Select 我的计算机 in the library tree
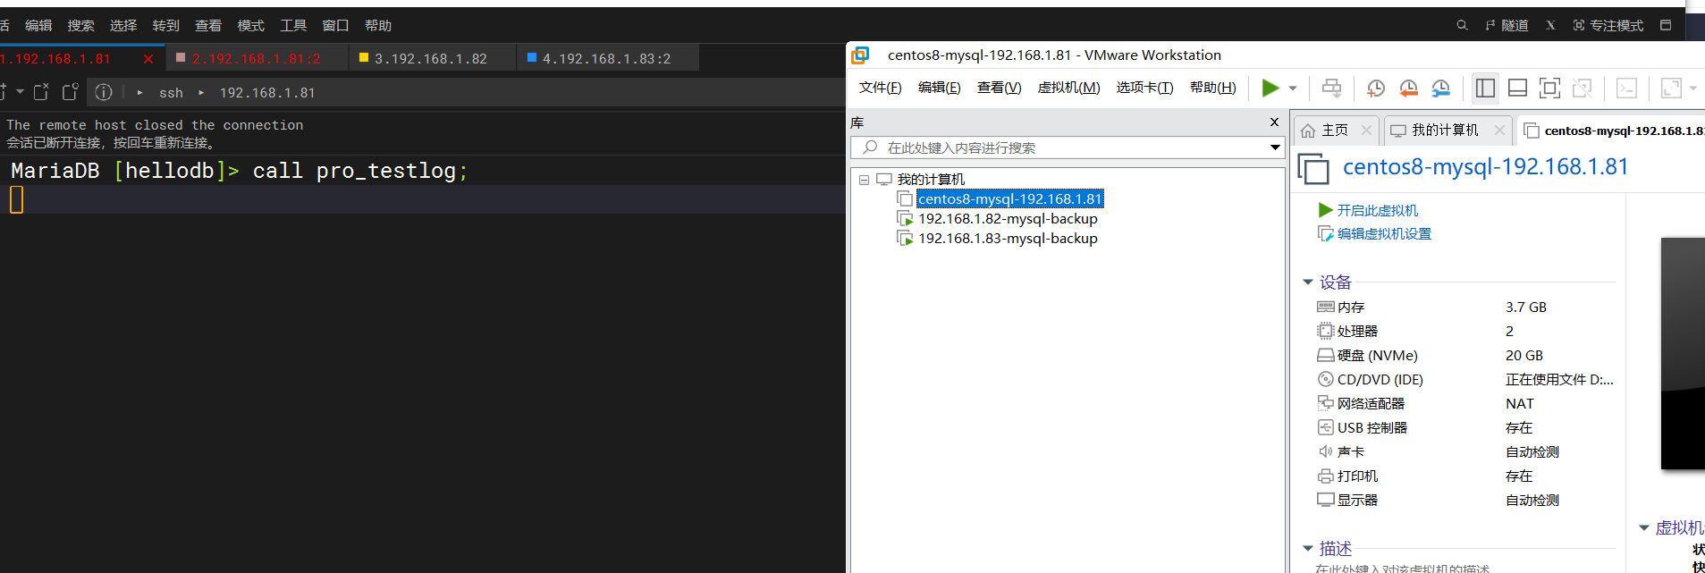 pos(931,180)
